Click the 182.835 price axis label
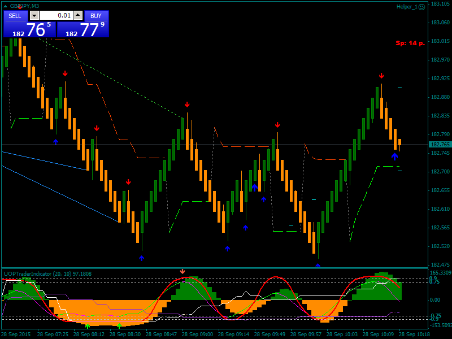The image size is (452, 339). pyautogui.click(x=440, y=116)
